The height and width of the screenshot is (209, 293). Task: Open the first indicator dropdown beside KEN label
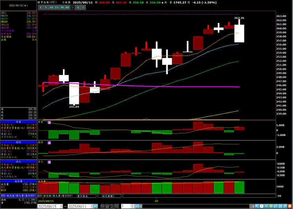(97, 196)
